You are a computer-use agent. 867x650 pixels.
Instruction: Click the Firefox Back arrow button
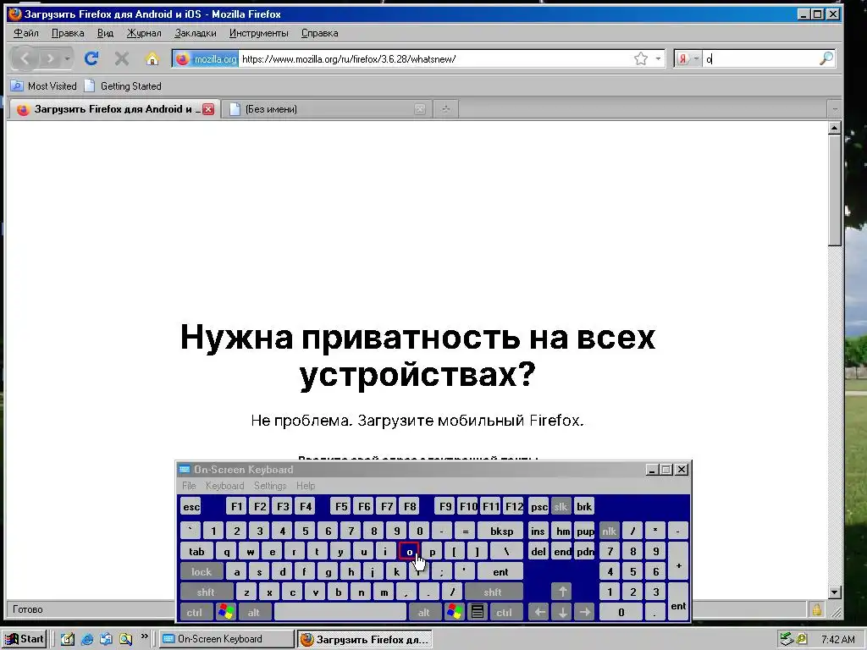(x=25, y=58)
